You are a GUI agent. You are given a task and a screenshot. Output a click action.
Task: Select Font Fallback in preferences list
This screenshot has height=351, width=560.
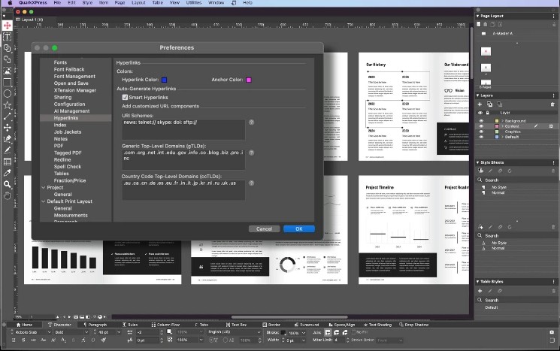[x=69, y=69]
